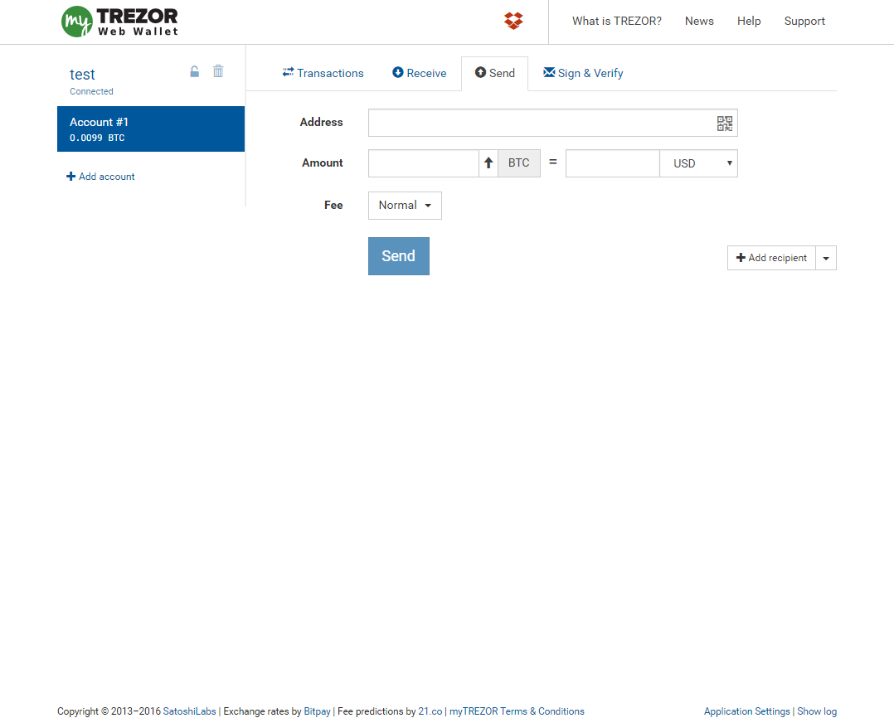Image resolution: width=894 pixels, height=718 pixels.
Task: Click the Connected status text
Action: pos(91,91)
